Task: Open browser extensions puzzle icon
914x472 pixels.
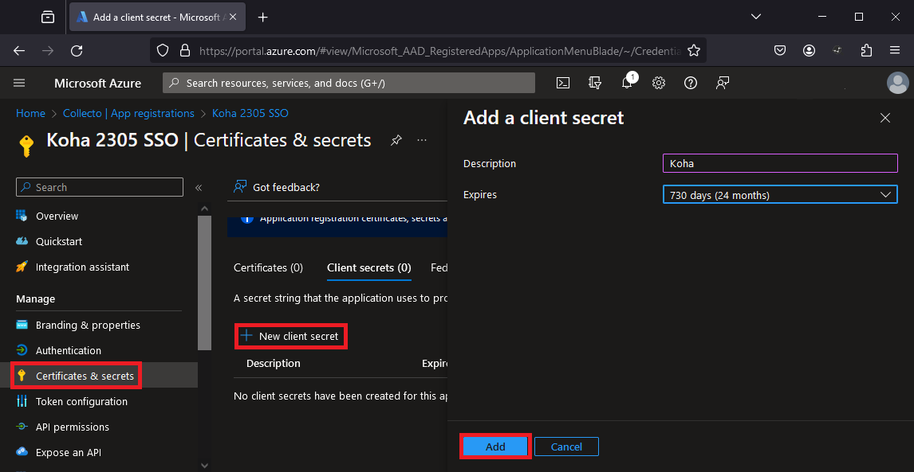Action: pos(866,51)
